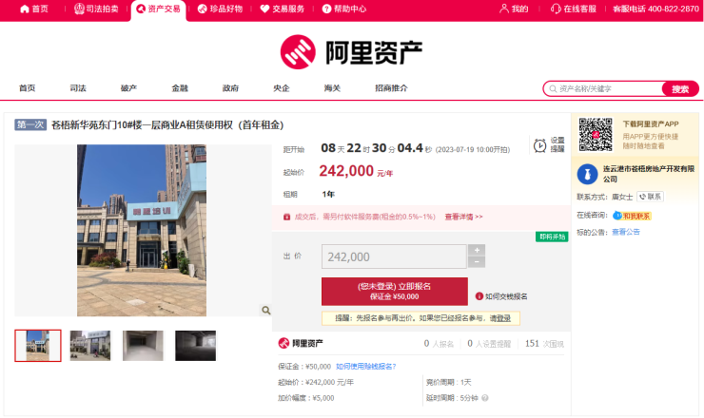Click the 加价幅度 ¥5,000 text
The width and height of the screenshot is (704, 418).
click(x=305, y=398)
